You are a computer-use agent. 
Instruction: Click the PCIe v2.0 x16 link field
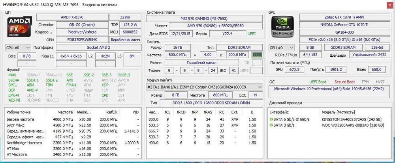344,40
